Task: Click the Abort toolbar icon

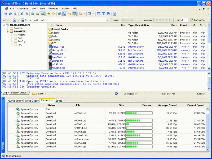Action: tap(26, 14)
